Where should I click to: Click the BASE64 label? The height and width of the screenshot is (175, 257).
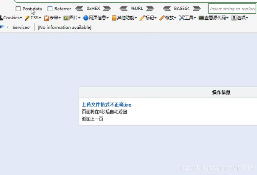[182, 8]
